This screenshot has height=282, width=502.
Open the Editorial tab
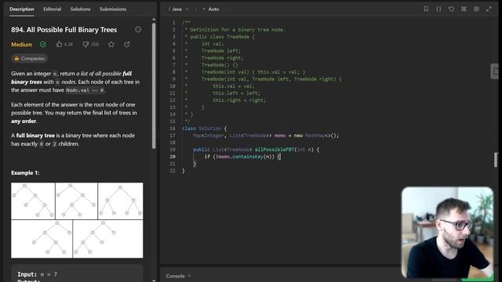(53, 9)
